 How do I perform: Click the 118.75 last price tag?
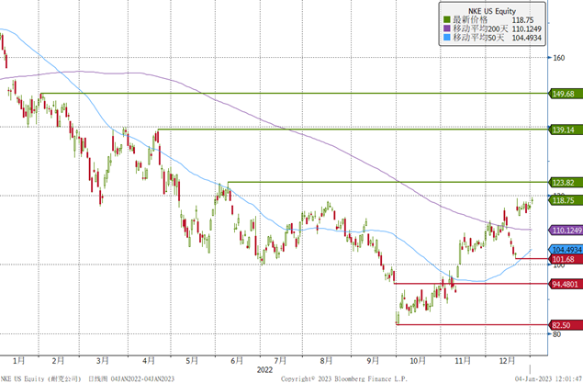(565, 200)
